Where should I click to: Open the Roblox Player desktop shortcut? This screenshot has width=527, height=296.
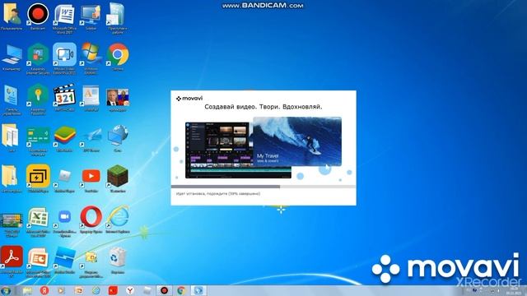click(x=64, y=177)
